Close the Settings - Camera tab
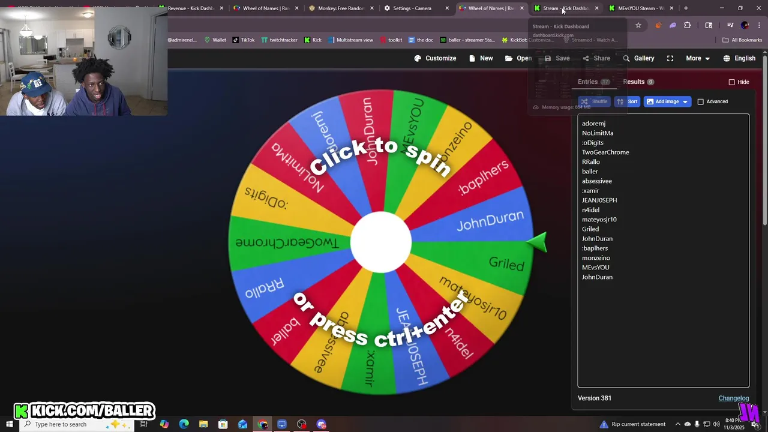 tap(447, 8)
